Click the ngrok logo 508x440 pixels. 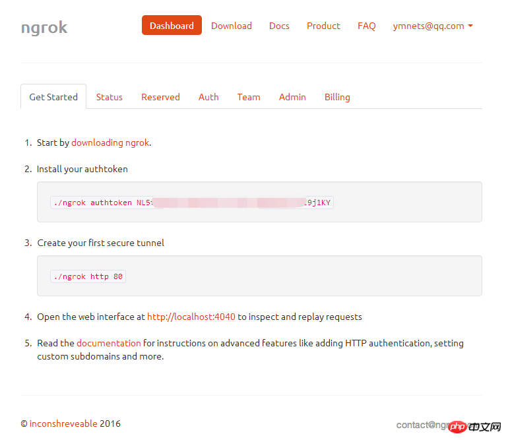(44, 28)
